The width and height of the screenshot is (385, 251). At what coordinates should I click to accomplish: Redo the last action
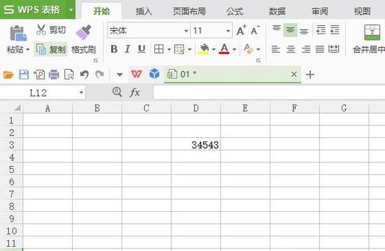[x=99, y=75]
